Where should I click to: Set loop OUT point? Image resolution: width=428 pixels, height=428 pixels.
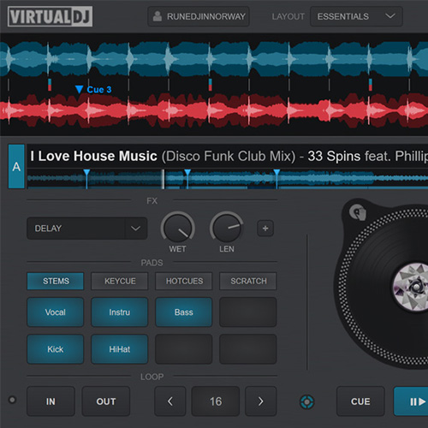(x=106, y=401)
